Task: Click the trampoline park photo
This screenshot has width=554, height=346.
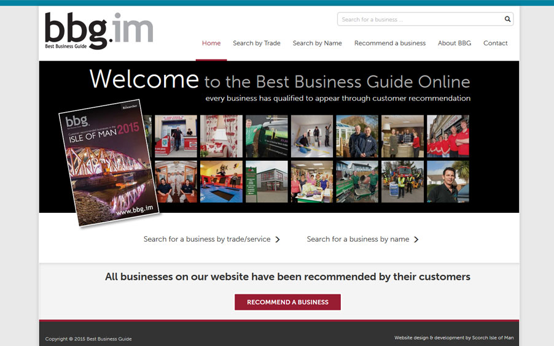Action: click(x=221, y=182)
